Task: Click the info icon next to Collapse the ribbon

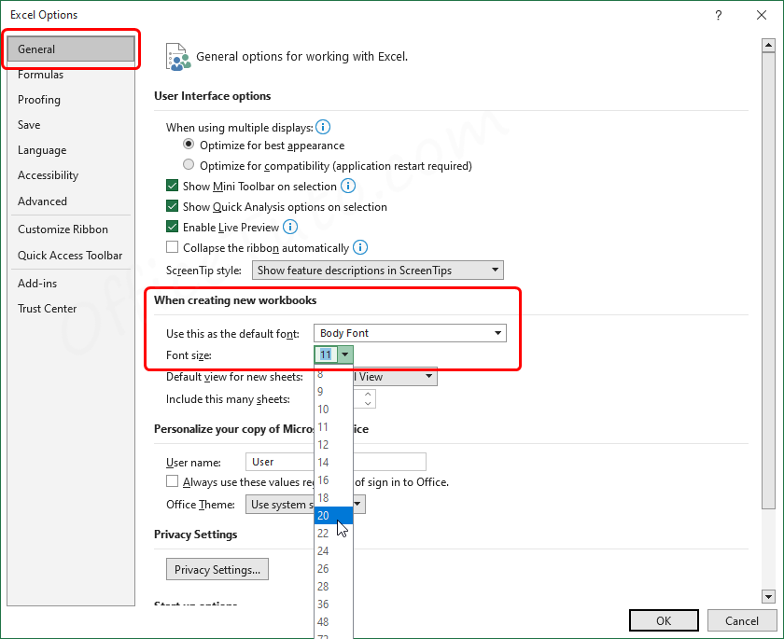Action: point(360,247)
